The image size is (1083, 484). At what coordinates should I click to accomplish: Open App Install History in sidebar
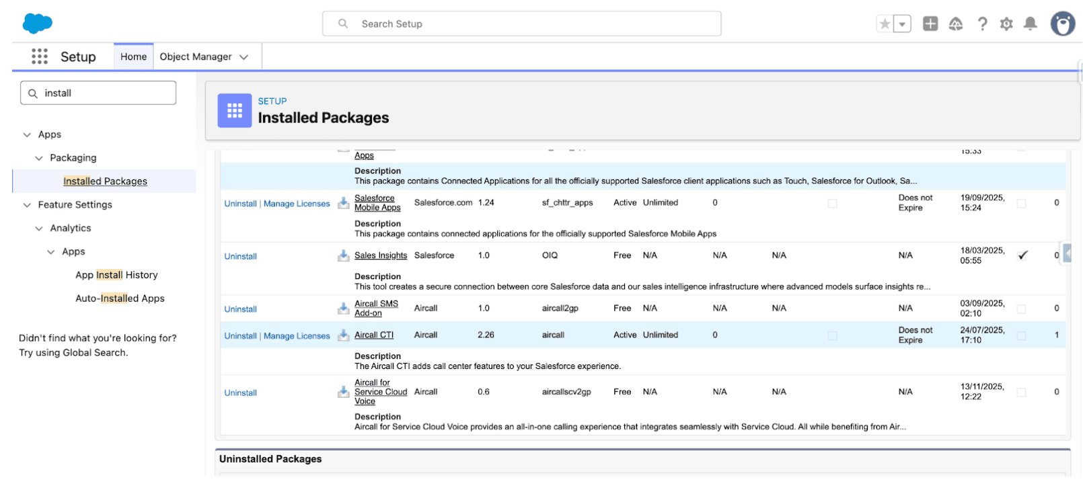(116, 275)
